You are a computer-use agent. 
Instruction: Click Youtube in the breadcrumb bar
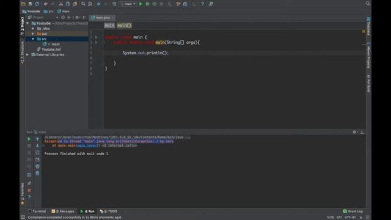31,11
